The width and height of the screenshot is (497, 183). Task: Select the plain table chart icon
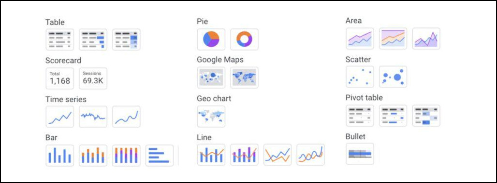[x=60, y=39]
